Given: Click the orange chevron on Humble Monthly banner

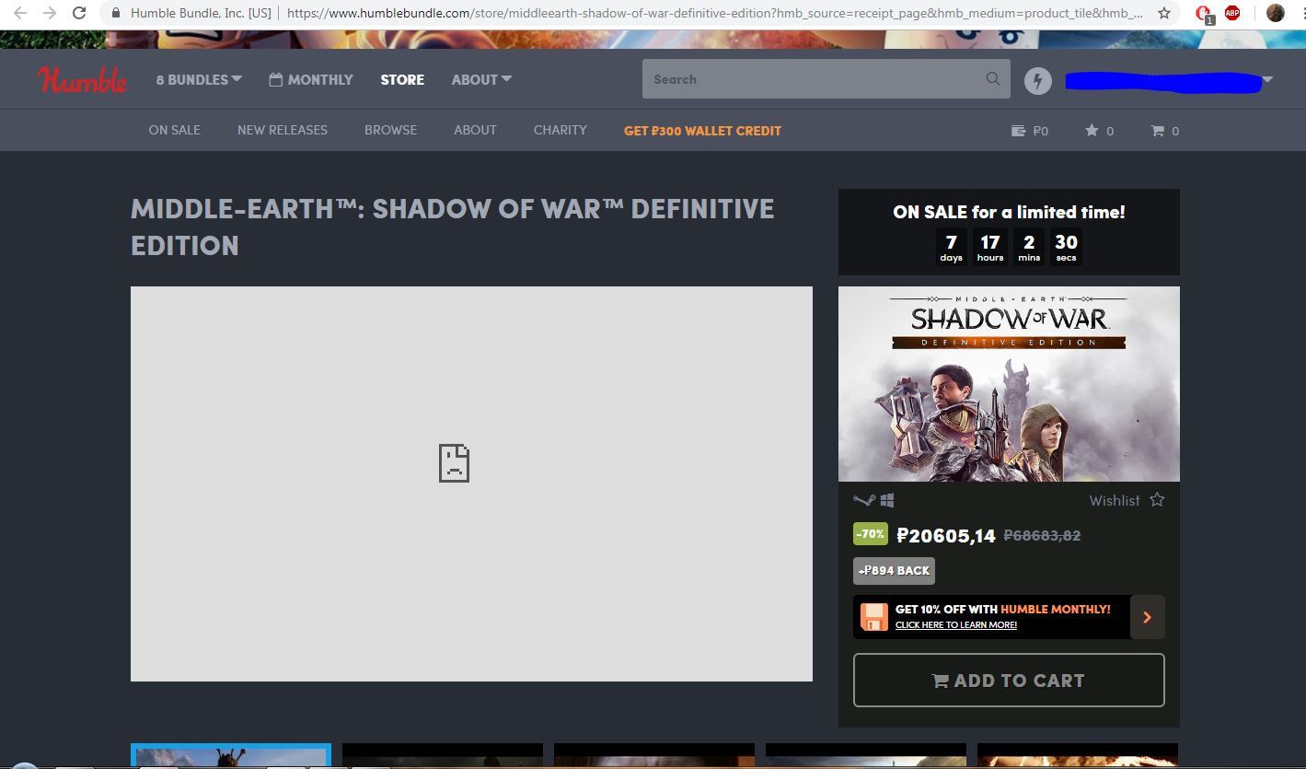Looking at the screenshot, I should click(x=1147, y=617).
